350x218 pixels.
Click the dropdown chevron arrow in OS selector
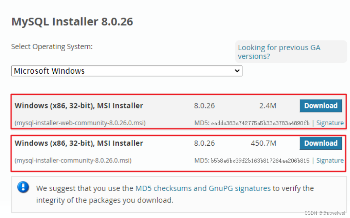point(237,71)
